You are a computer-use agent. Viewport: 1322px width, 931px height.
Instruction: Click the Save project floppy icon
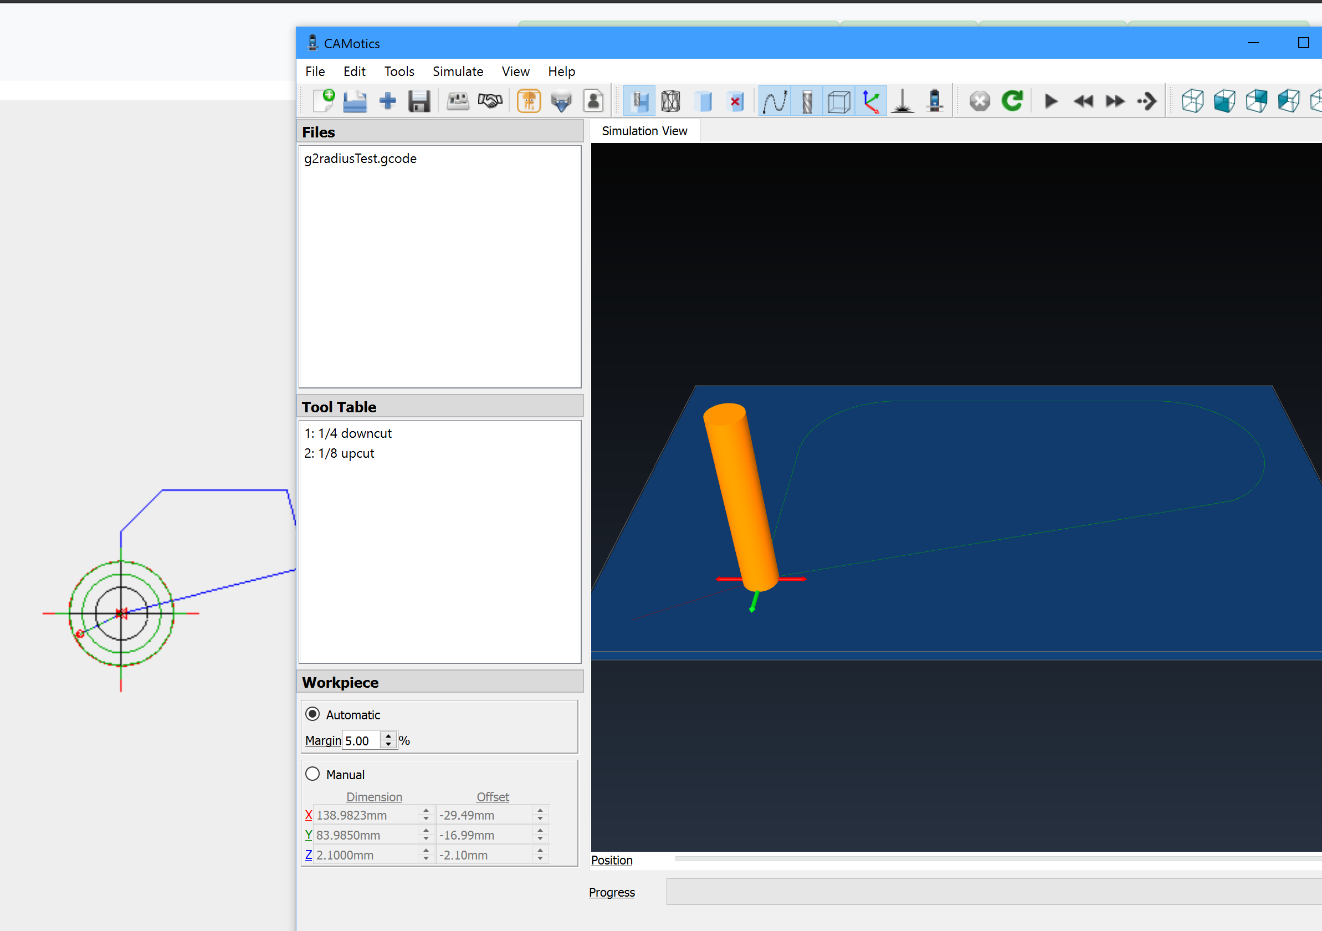[419, 101]
